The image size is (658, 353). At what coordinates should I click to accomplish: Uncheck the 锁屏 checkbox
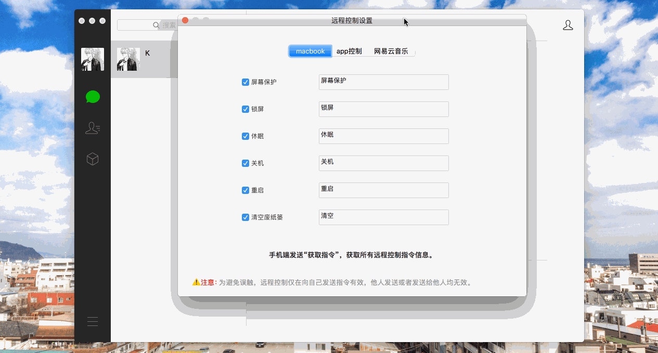coord(246,109)
